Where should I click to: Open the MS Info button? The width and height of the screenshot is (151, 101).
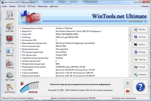click(140, 29)
